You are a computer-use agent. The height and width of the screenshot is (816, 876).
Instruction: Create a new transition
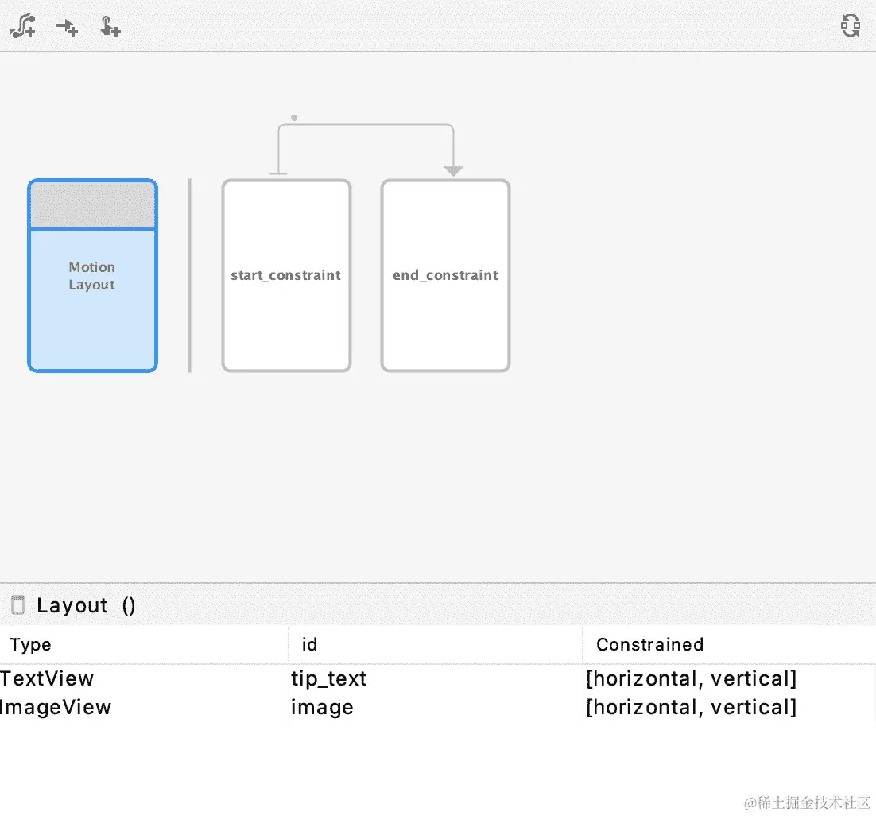click(22, 25)
